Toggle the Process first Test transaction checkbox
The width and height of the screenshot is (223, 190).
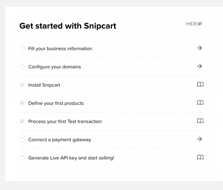point(22,122)
